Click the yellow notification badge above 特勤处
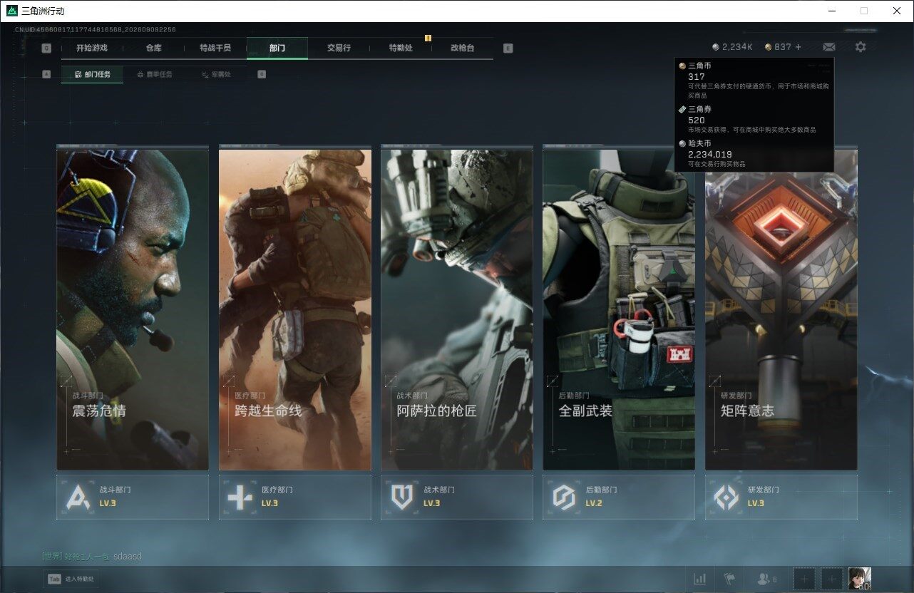The width and height of the screenshot is (914, 593). pos(428,38)
